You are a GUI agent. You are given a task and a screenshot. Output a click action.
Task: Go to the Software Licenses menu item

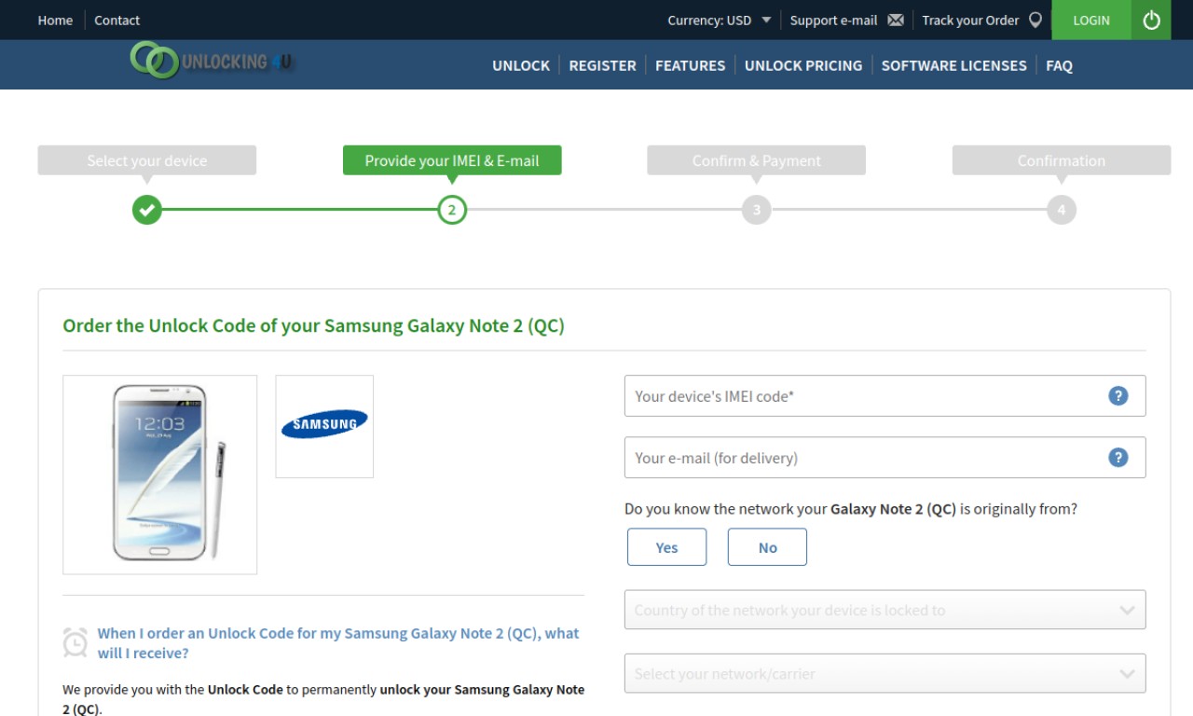click(953, 65)
